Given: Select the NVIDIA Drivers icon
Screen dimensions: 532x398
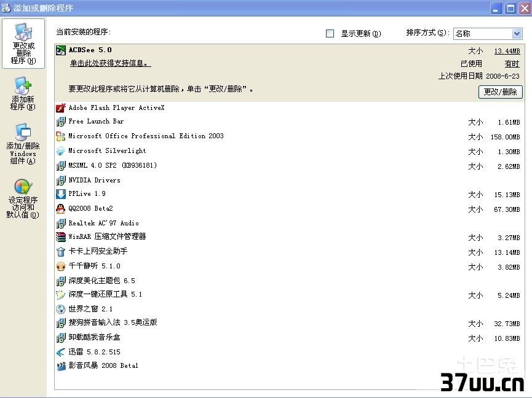Looking at the screenshot, I should coord(61,180).
